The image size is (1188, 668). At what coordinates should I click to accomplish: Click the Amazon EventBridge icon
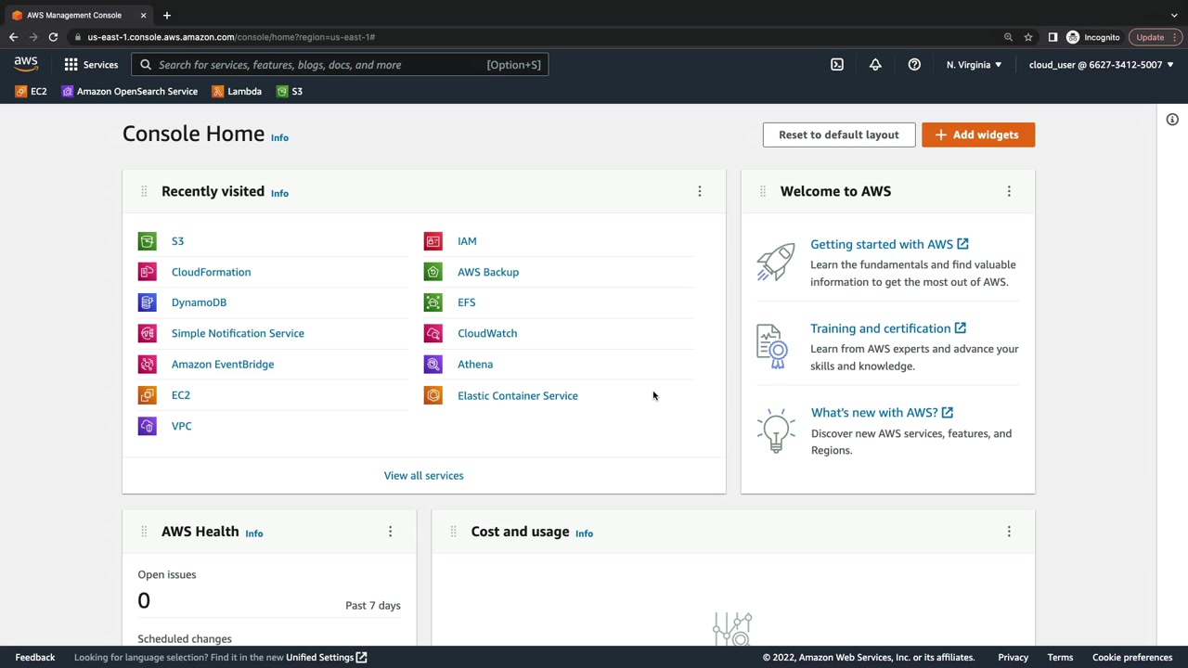(147, 365)
